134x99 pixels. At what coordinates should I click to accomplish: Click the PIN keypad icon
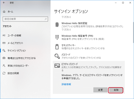pyautogui.click(x=57, y=37)
